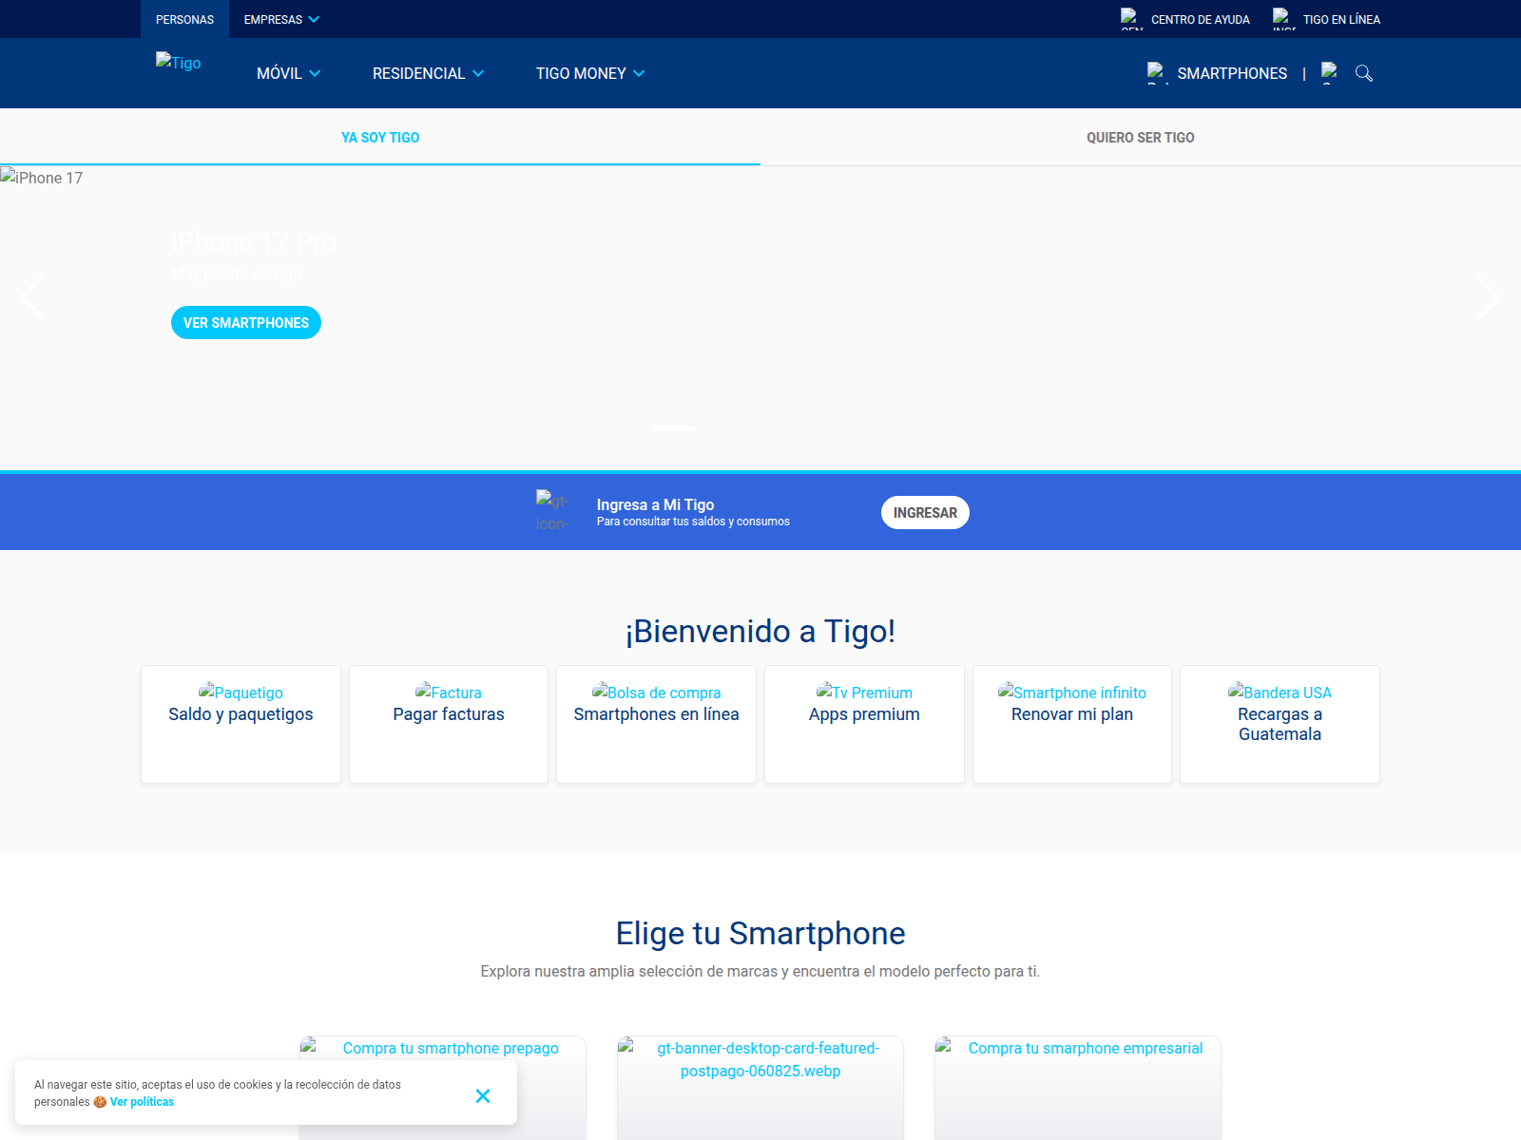This screenshot has height=1140, width=1521.
Task: Go to next carousel slide arrow
Action: 1489,297
